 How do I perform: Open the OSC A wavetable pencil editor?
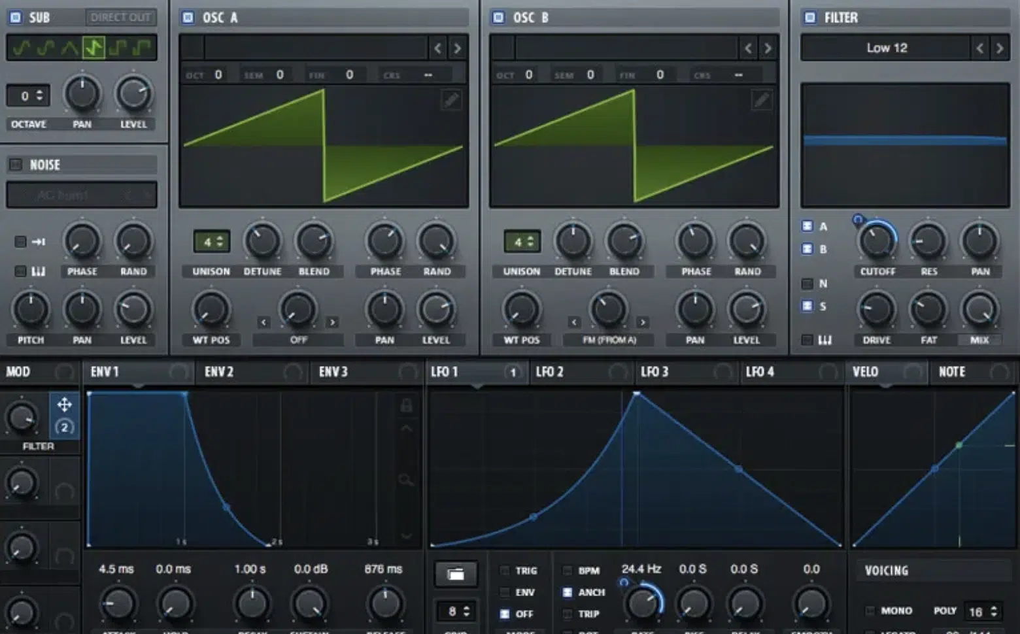tap(451, 99)
